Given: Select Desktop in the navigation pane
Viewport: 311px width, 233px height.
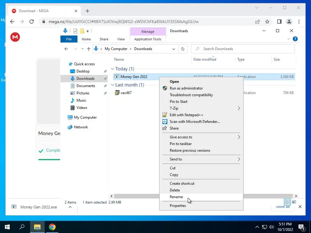Looking at the screenshot, I should pyautogui.click(x=83, y=71).
